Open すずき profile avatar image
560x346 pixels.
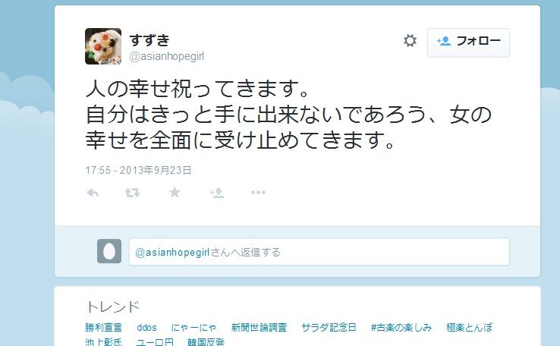[x=103, y=46]
